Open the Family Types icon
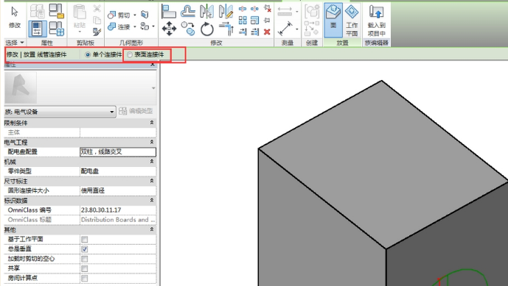 click(56, 29)
